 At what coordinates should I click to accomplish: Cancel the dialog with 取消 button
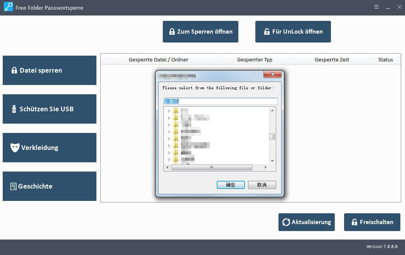tap(262, 185)
